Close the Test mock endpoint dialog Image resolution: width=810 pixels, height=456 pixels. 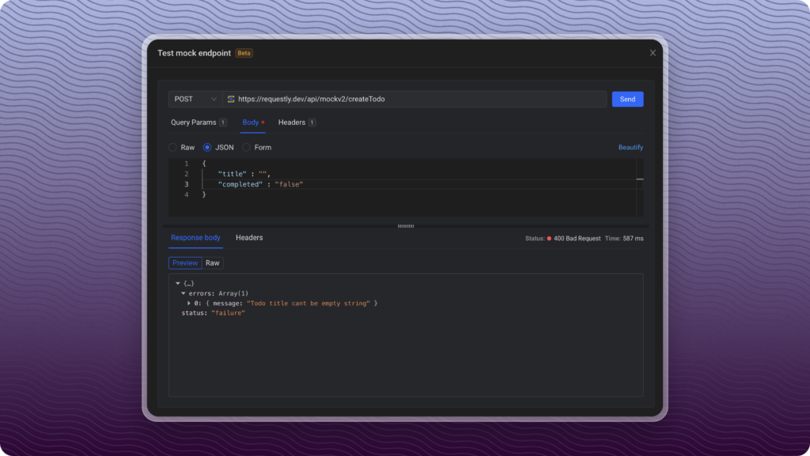pos(653,53)
